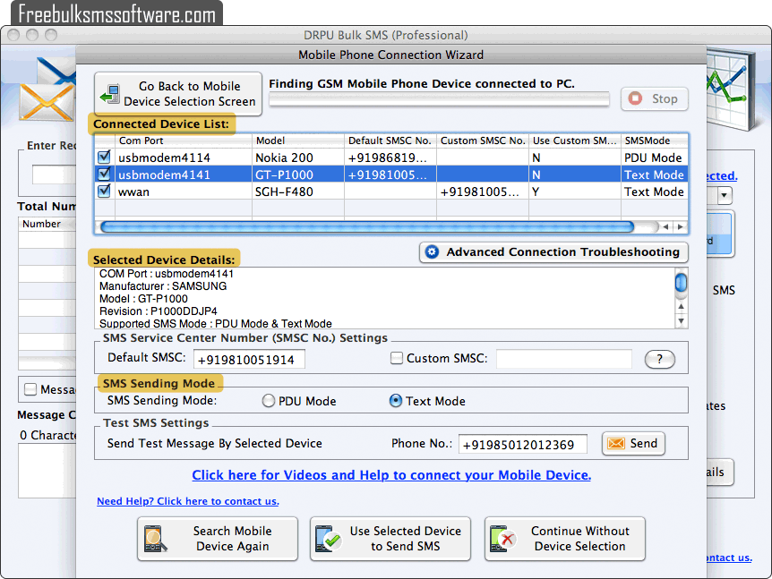The height and width of the screenshot is (579, 772).
Task: Open the Videos and Help link for connecting devices
Action: (391, 474)
